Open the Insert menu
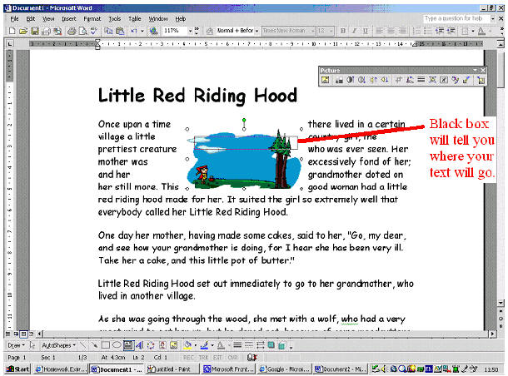The image size is (508, 376). click(x=68, y=17)
